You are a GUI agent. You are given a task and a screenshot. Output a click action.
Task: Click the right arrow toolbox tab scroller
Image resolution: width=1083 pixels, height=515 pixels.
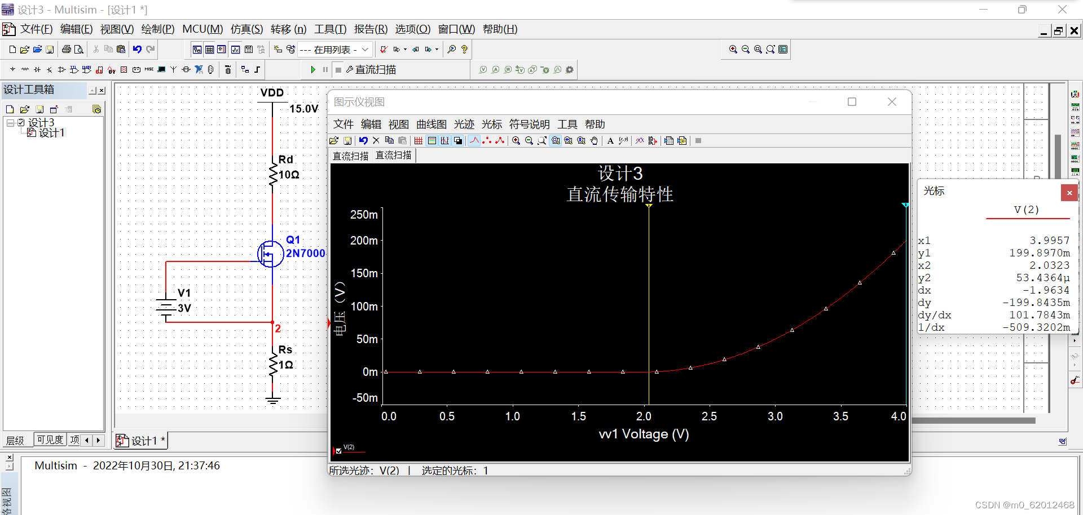[98, 440]
